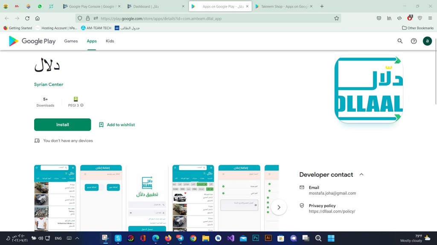
Task: Click the site lock security icon
Action: pyautogui.click(x=88, y=18)
